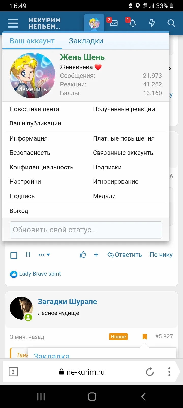Click the lightning quick-links icon
Screen dimensions: 183x408
[152, 23]
